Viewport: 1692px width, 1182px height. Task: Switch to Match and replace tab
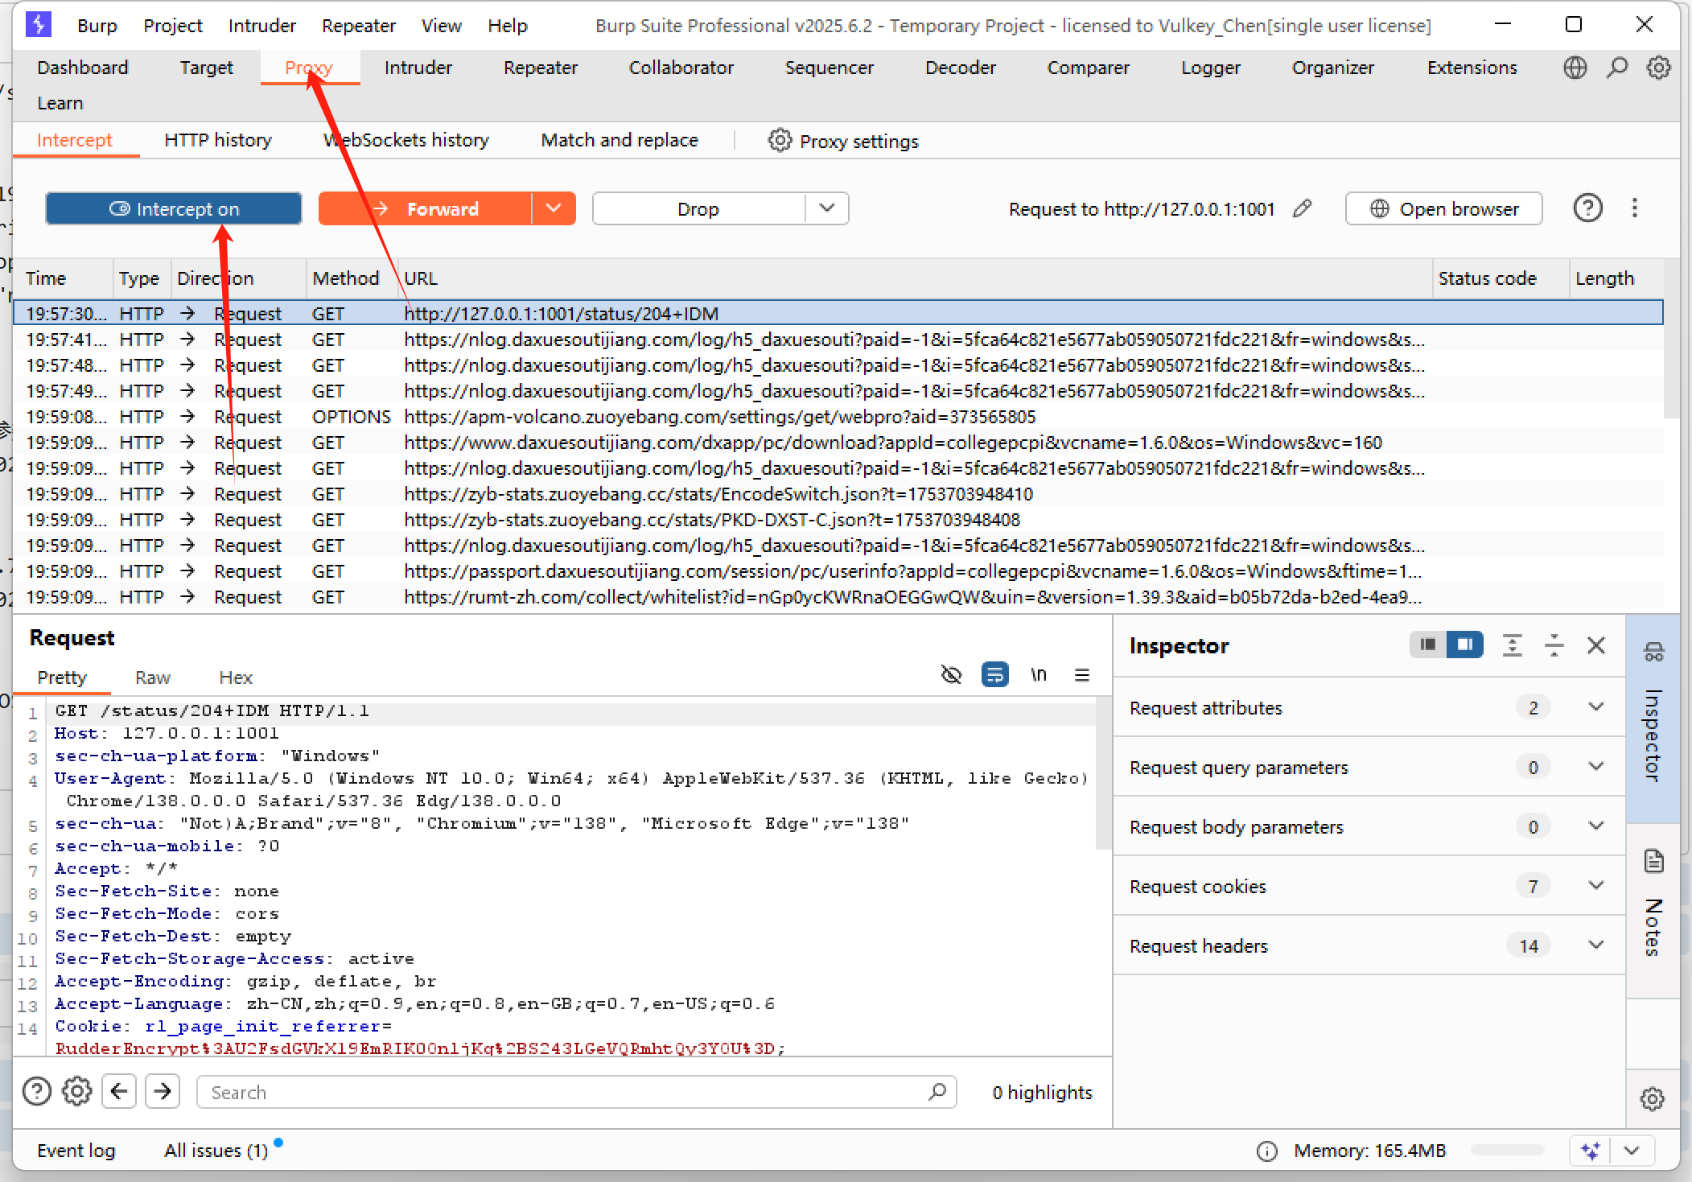[x=620, y=140]
